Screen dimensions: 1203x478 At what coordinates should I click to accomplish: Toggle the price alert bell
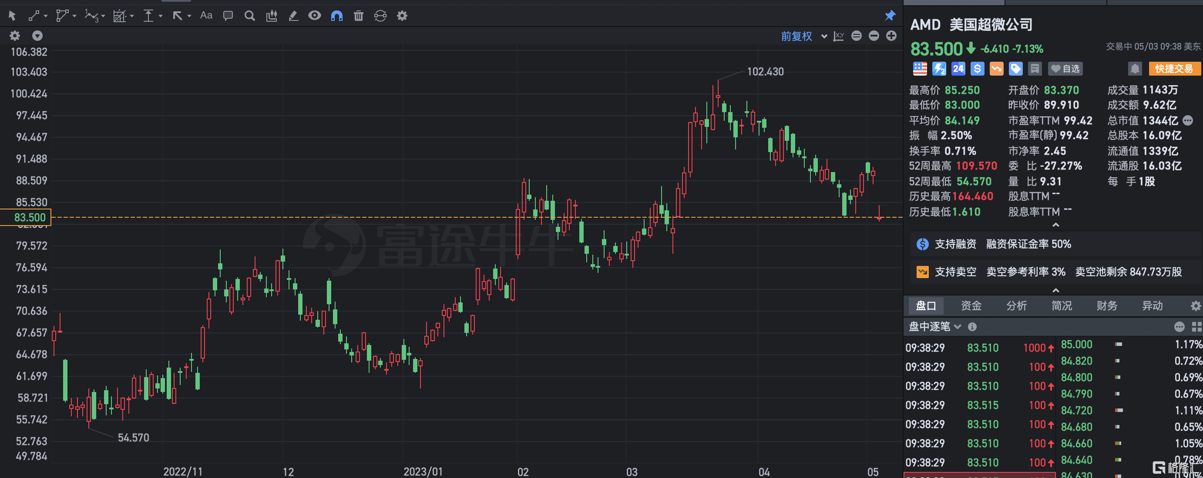[1135, 69]
